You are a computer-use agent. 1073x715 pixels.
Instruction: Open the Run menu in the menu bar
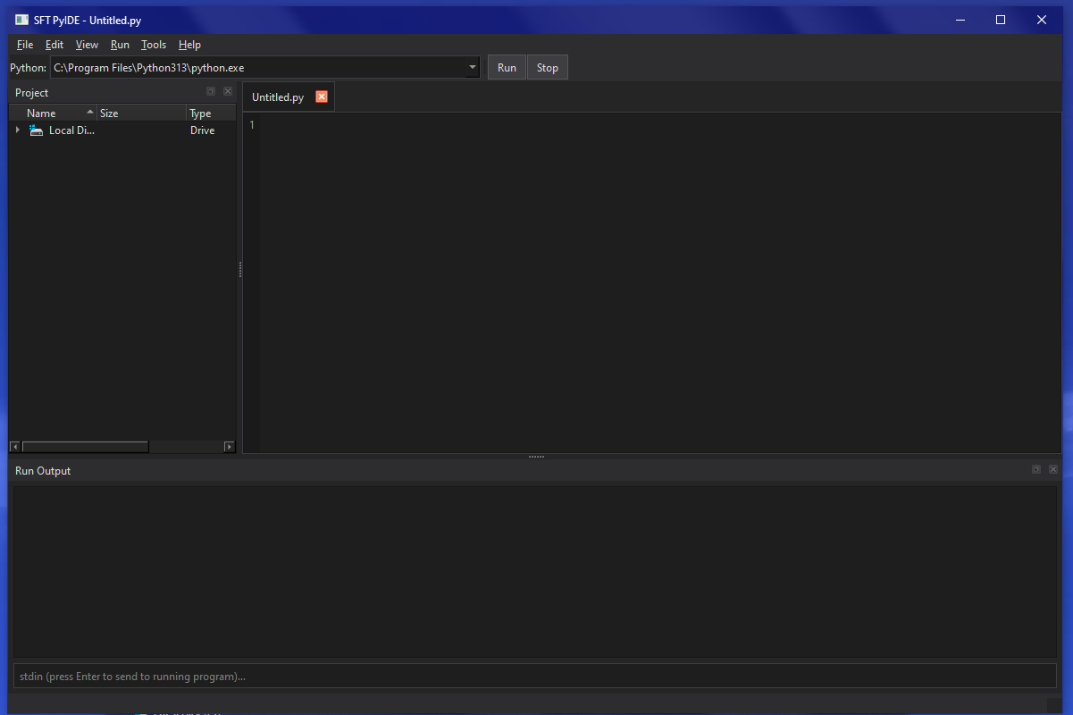(120, 45)
